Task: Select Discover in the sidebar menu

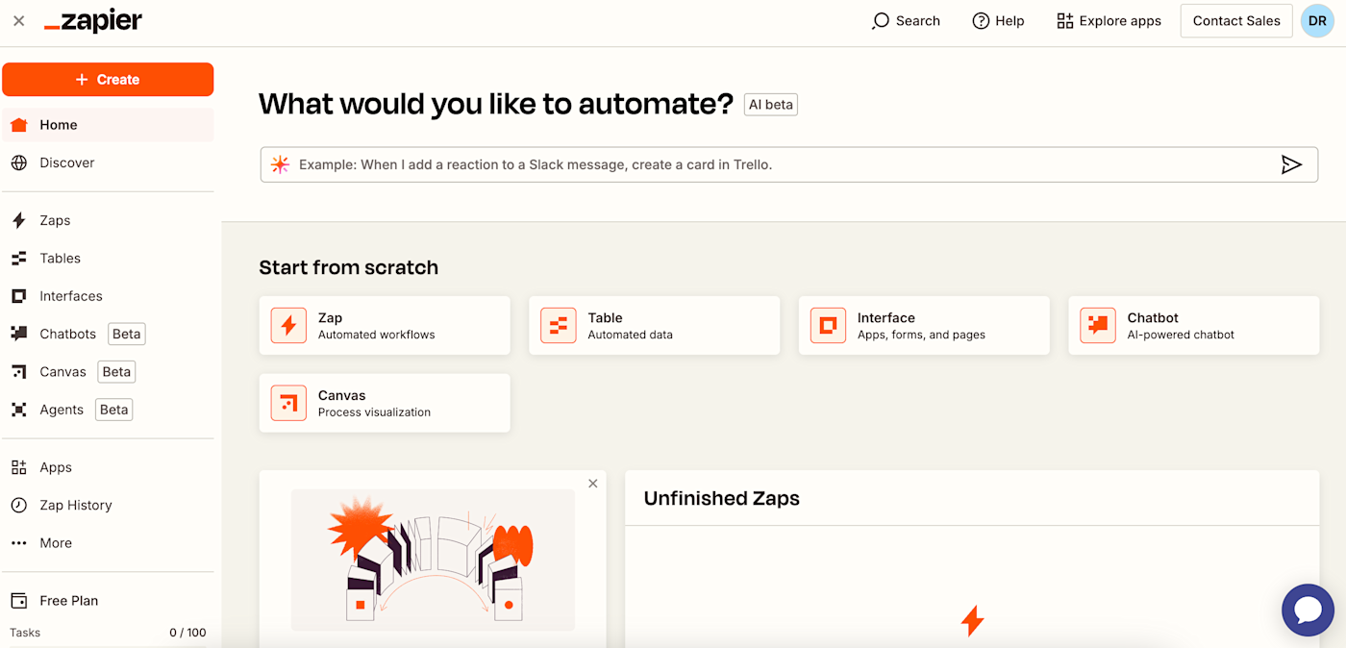Action: click(67, 162)
